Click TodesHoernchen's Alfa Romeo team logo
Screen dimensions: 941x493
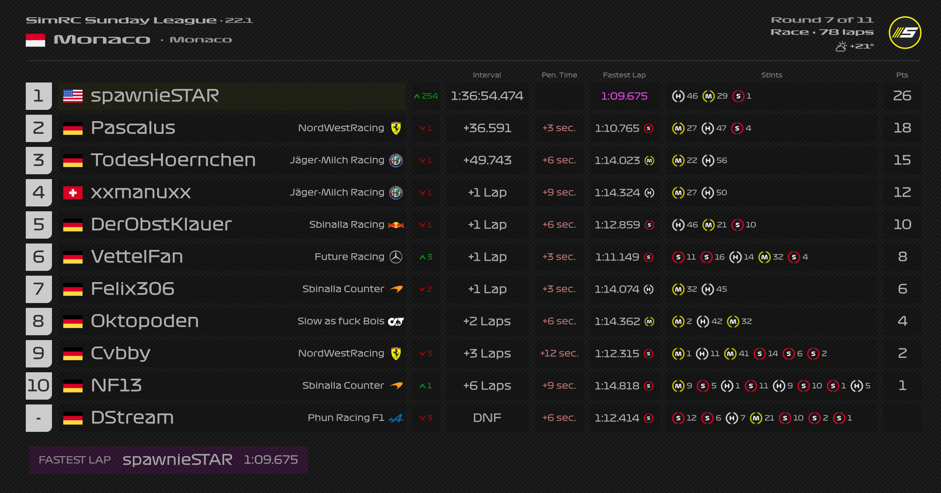tap(396, 160)
